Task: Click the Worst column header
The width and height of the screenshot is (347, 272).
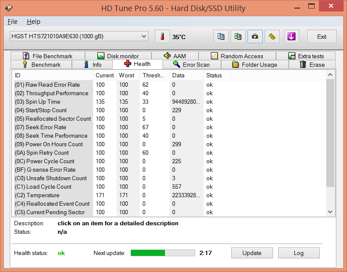Action: 128,75
